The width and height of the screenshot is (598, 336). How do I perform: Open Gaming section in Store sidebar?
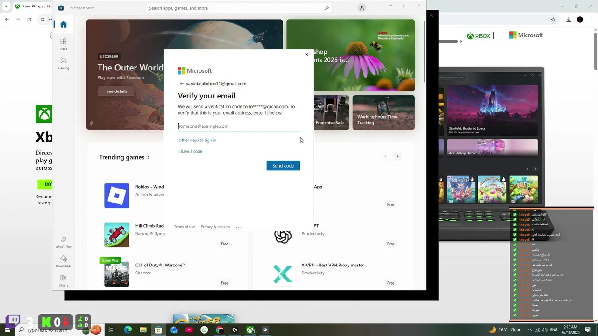click(x=64, y=63)
